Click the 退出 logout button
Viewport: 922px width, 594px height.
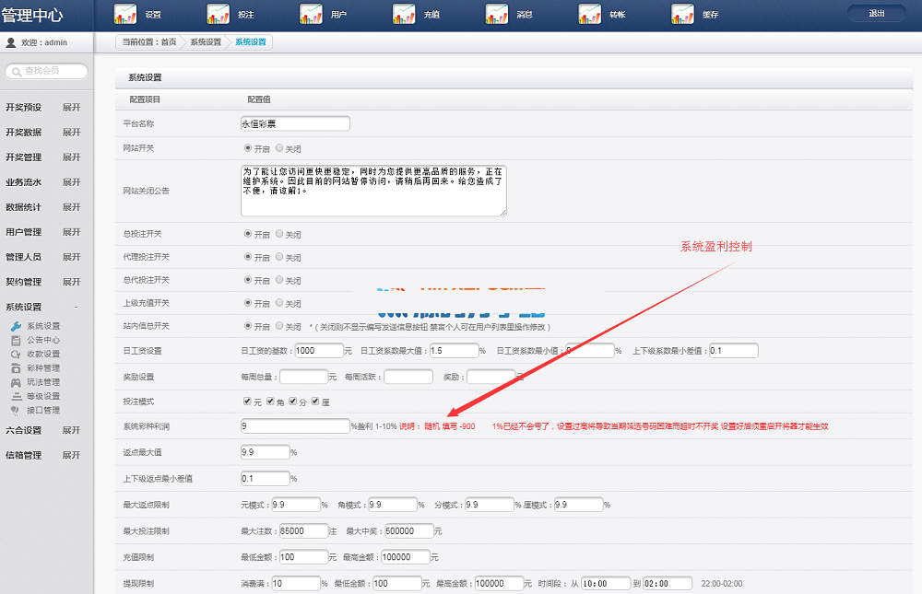point(876,13)
